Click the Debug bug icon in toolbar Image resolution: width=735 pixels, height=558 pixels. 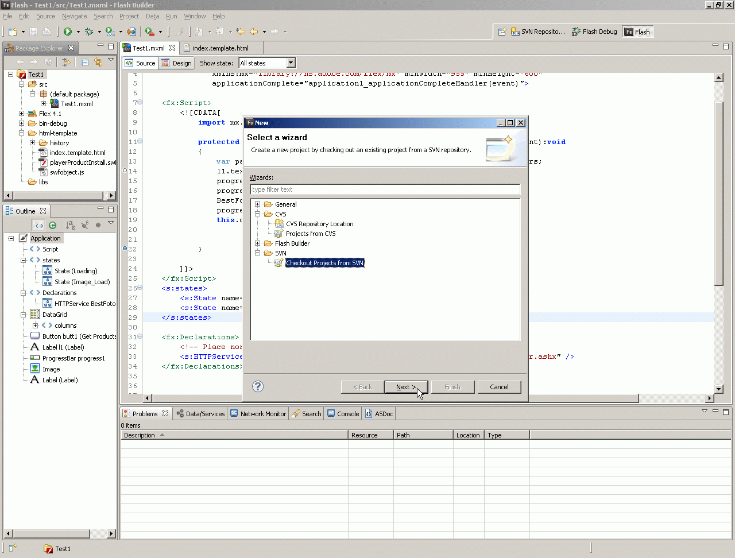coord(89,32)
